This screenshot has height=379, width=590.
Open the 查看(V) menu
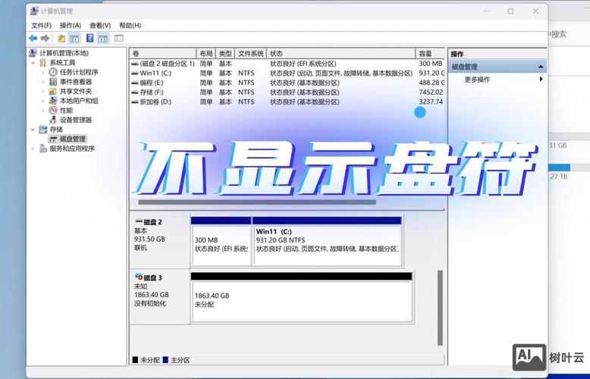pos(100,25)
